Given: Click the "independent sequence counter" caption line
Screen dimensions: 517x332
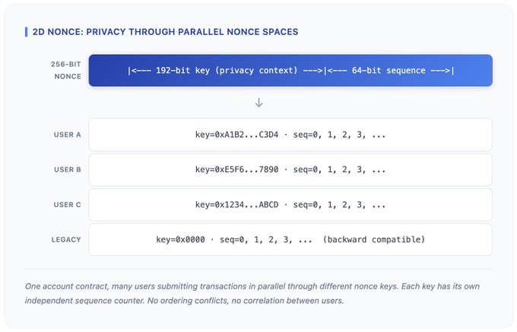Looking at the screenshot, I should pos(185,301).
